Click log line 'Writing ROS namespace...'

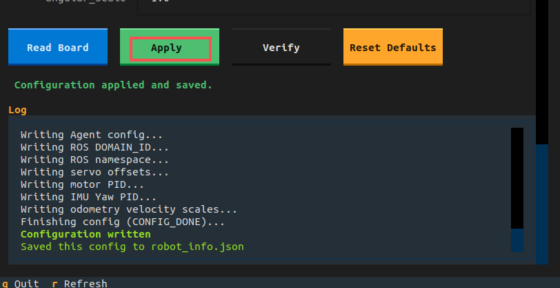pos(94,160)
